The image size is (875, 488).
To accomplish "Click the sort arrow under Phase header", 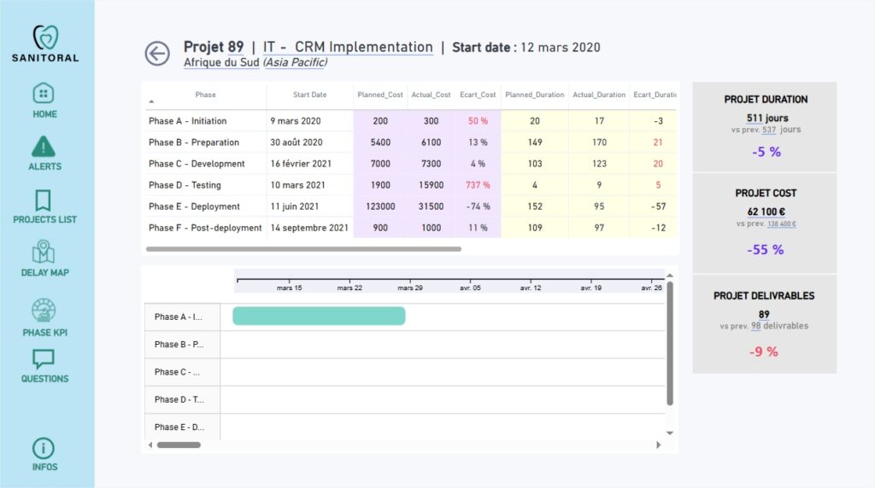I will 151,102.
